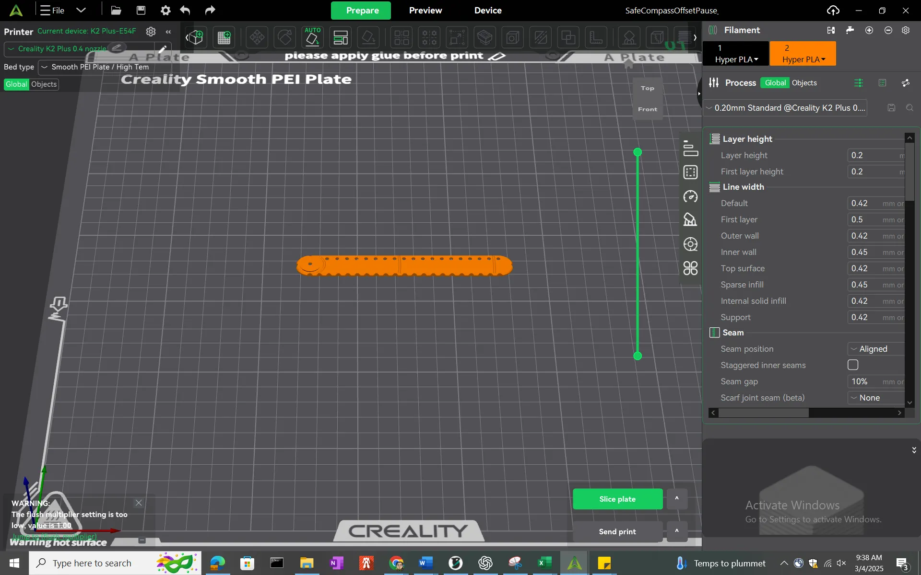This screenshot has width=921, height=575.
Task: Select the Lay on Face tool
Action: pos(368,37)
